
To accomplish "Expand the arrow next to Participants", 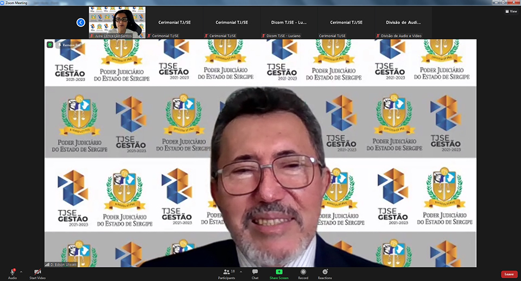I will pos(240,272).
